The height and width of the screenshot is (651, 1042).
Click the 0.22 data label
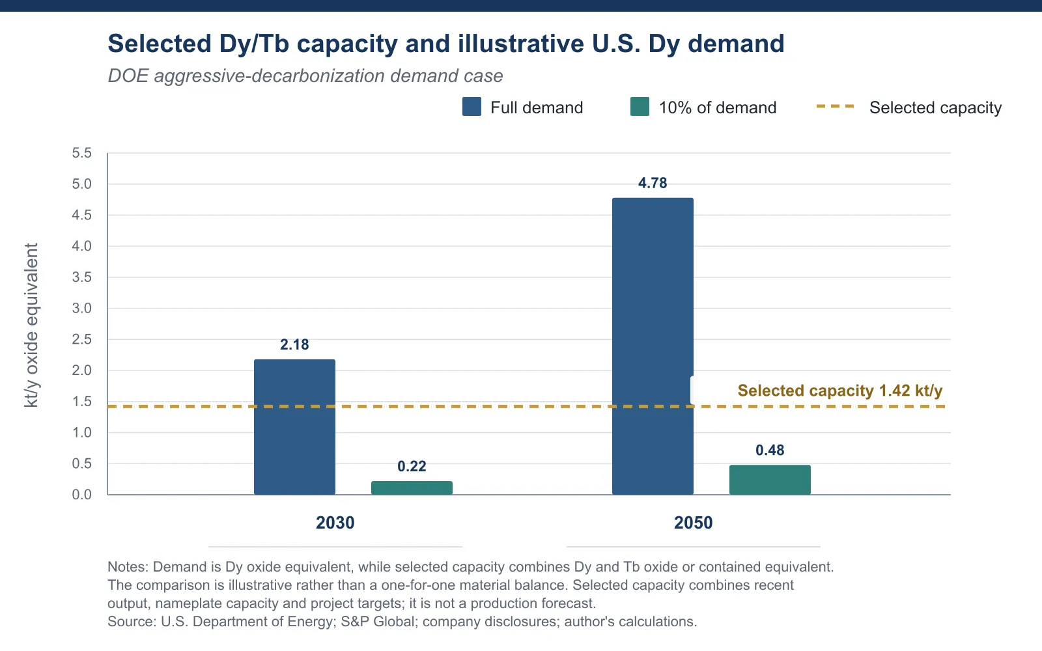pos(412,466)
